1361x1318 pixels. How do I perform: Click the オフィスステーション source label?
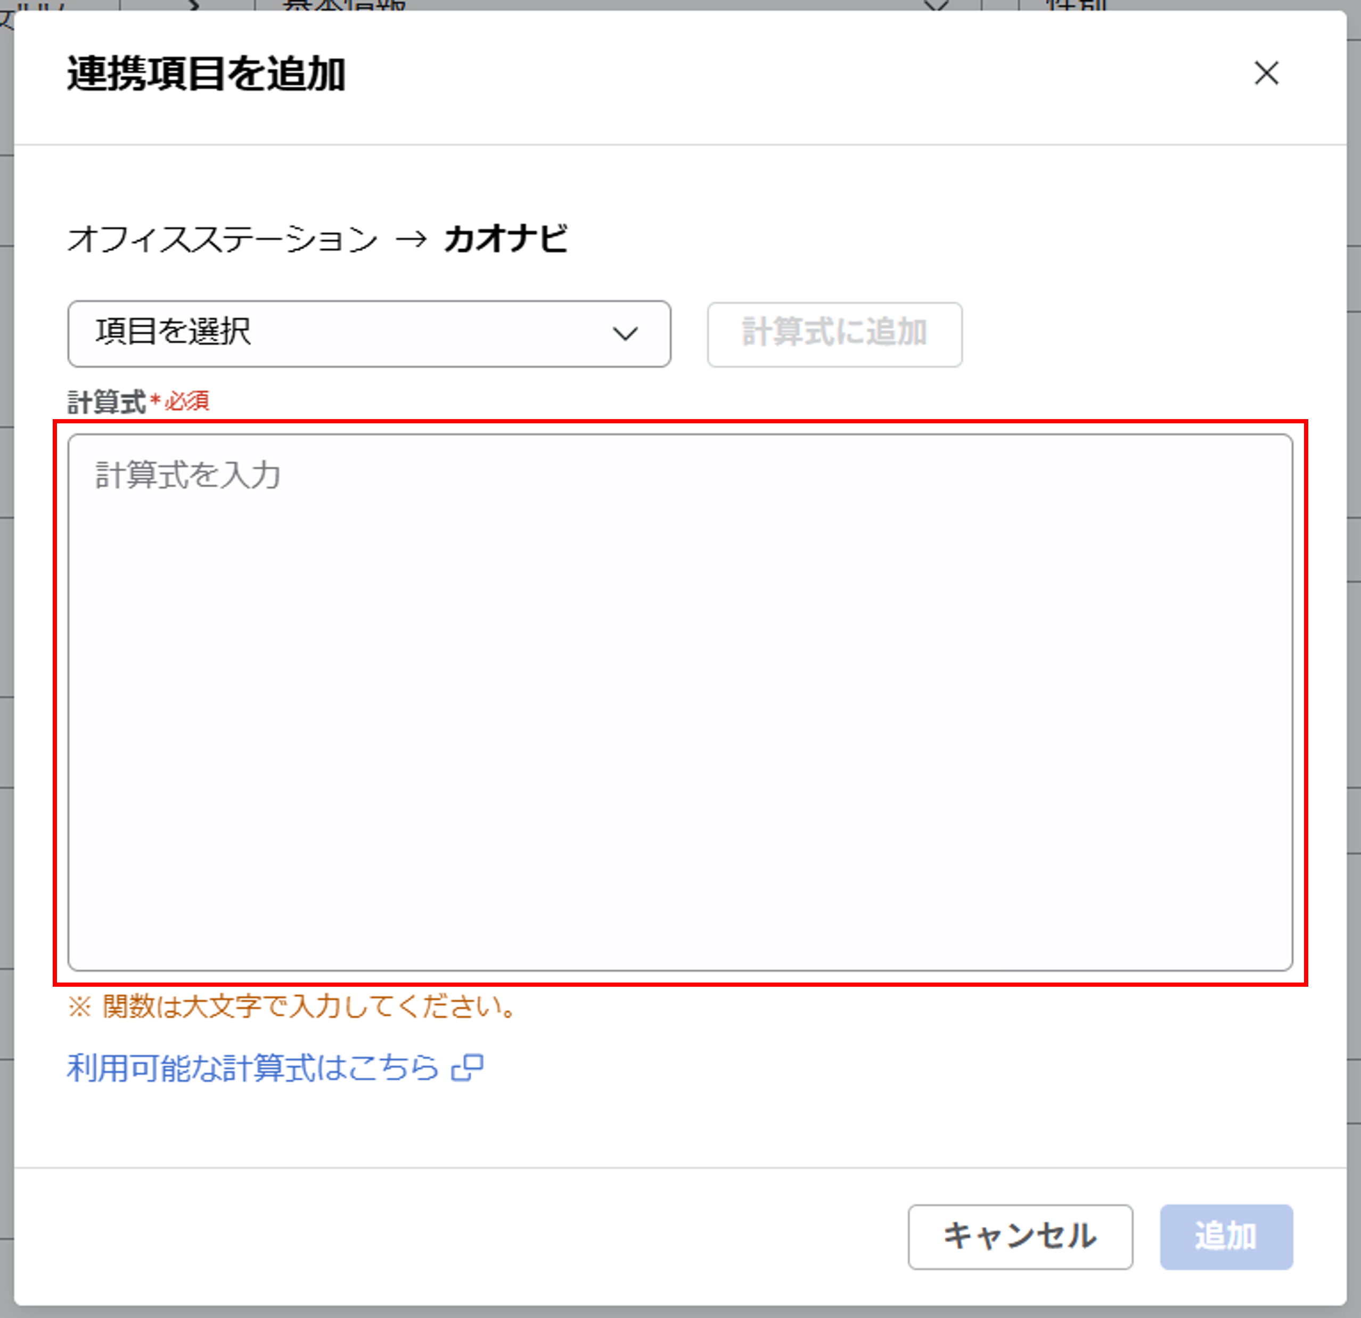[x=222, y=239]
